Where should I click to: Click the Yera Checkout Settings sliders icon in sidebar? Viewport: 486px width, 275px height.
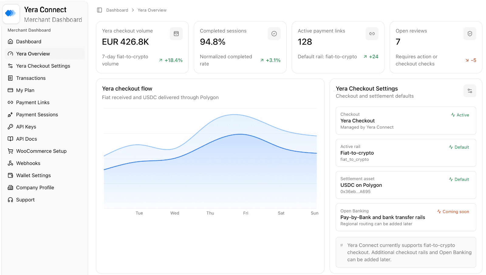(10, 66)
